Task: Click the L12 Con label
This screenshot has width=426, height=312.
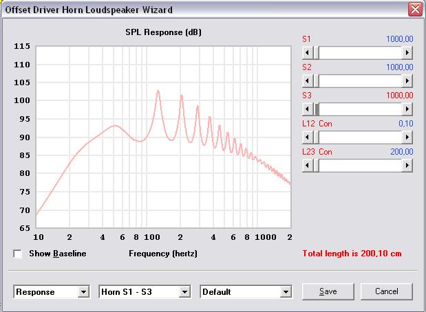Action: pyautogui.click(x=317, y=124)
